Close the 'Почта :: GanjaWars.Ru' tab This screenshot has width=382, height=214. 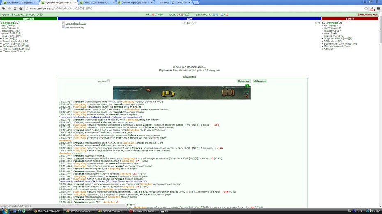coord(113,2)
